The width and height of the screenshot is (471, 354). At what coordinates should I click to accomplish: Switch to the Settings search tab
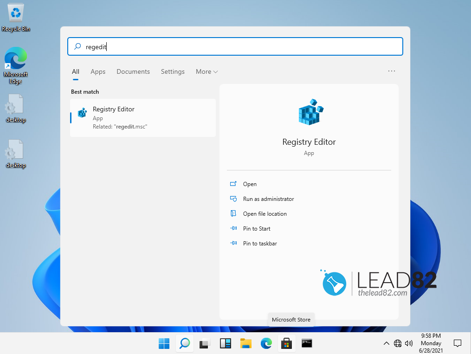pyautogui.click(x=173, y=72)
